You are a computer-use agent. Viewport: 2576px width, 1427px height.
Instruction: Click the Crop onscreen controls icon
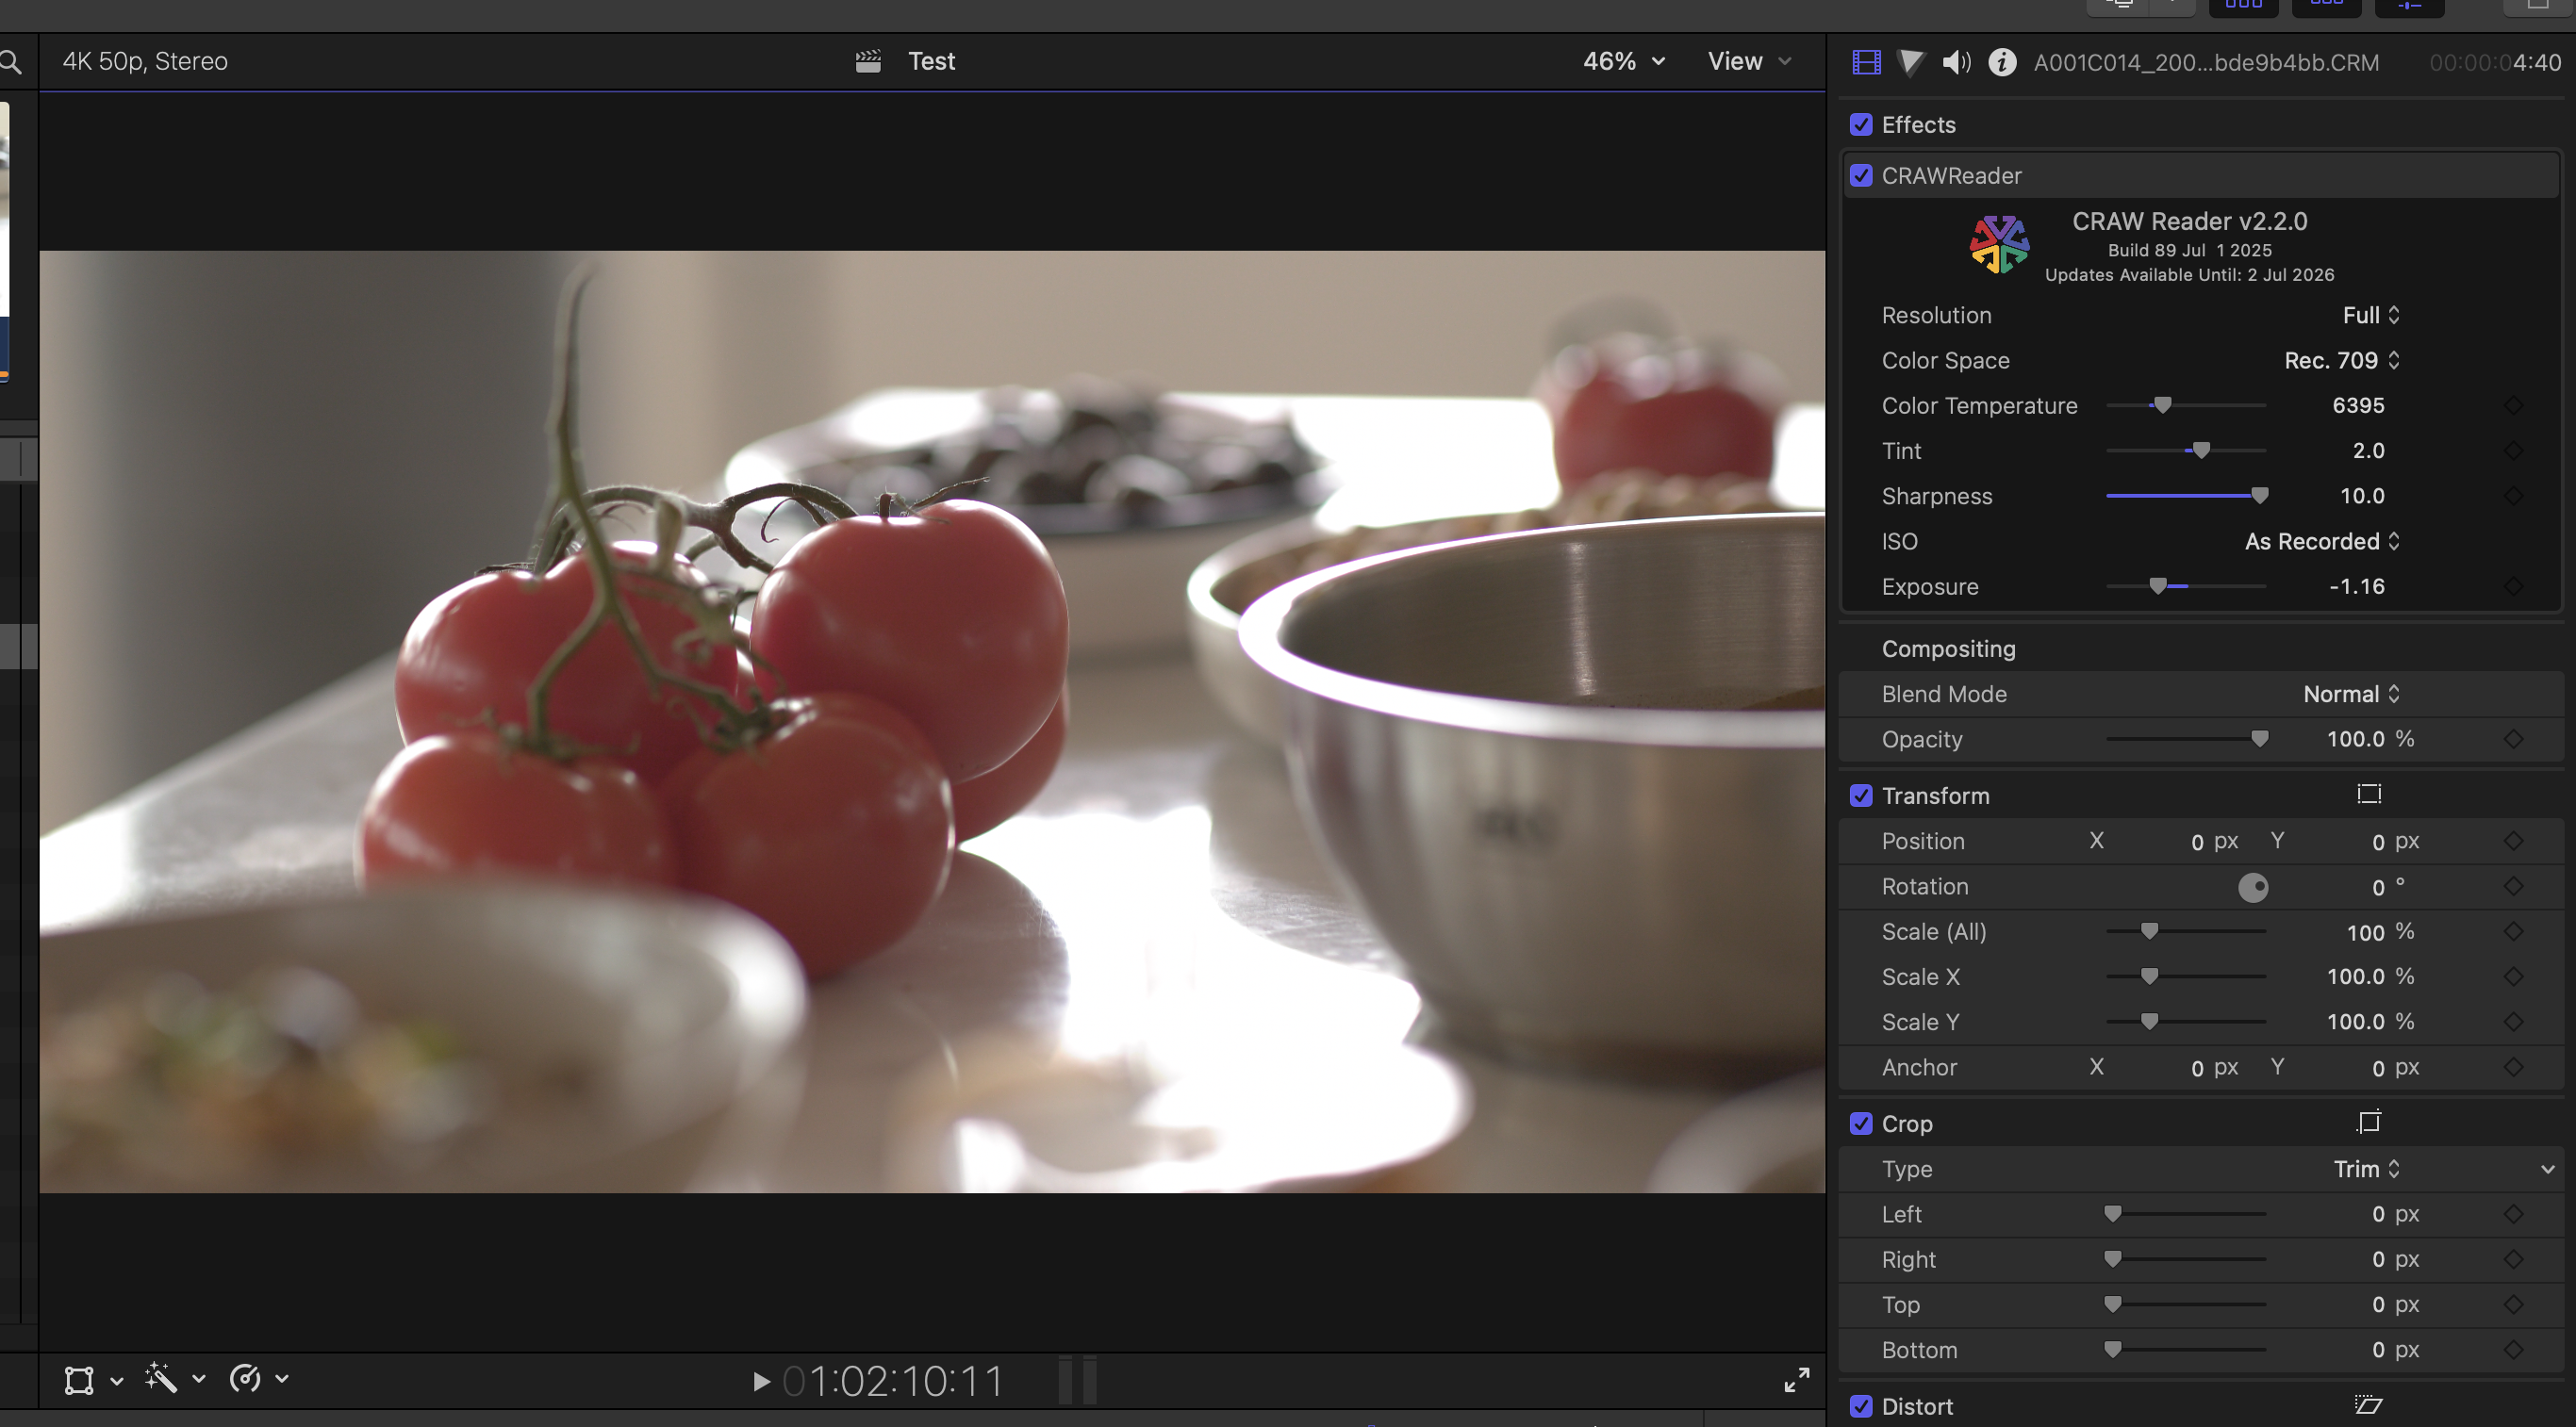point(2369,1123)
